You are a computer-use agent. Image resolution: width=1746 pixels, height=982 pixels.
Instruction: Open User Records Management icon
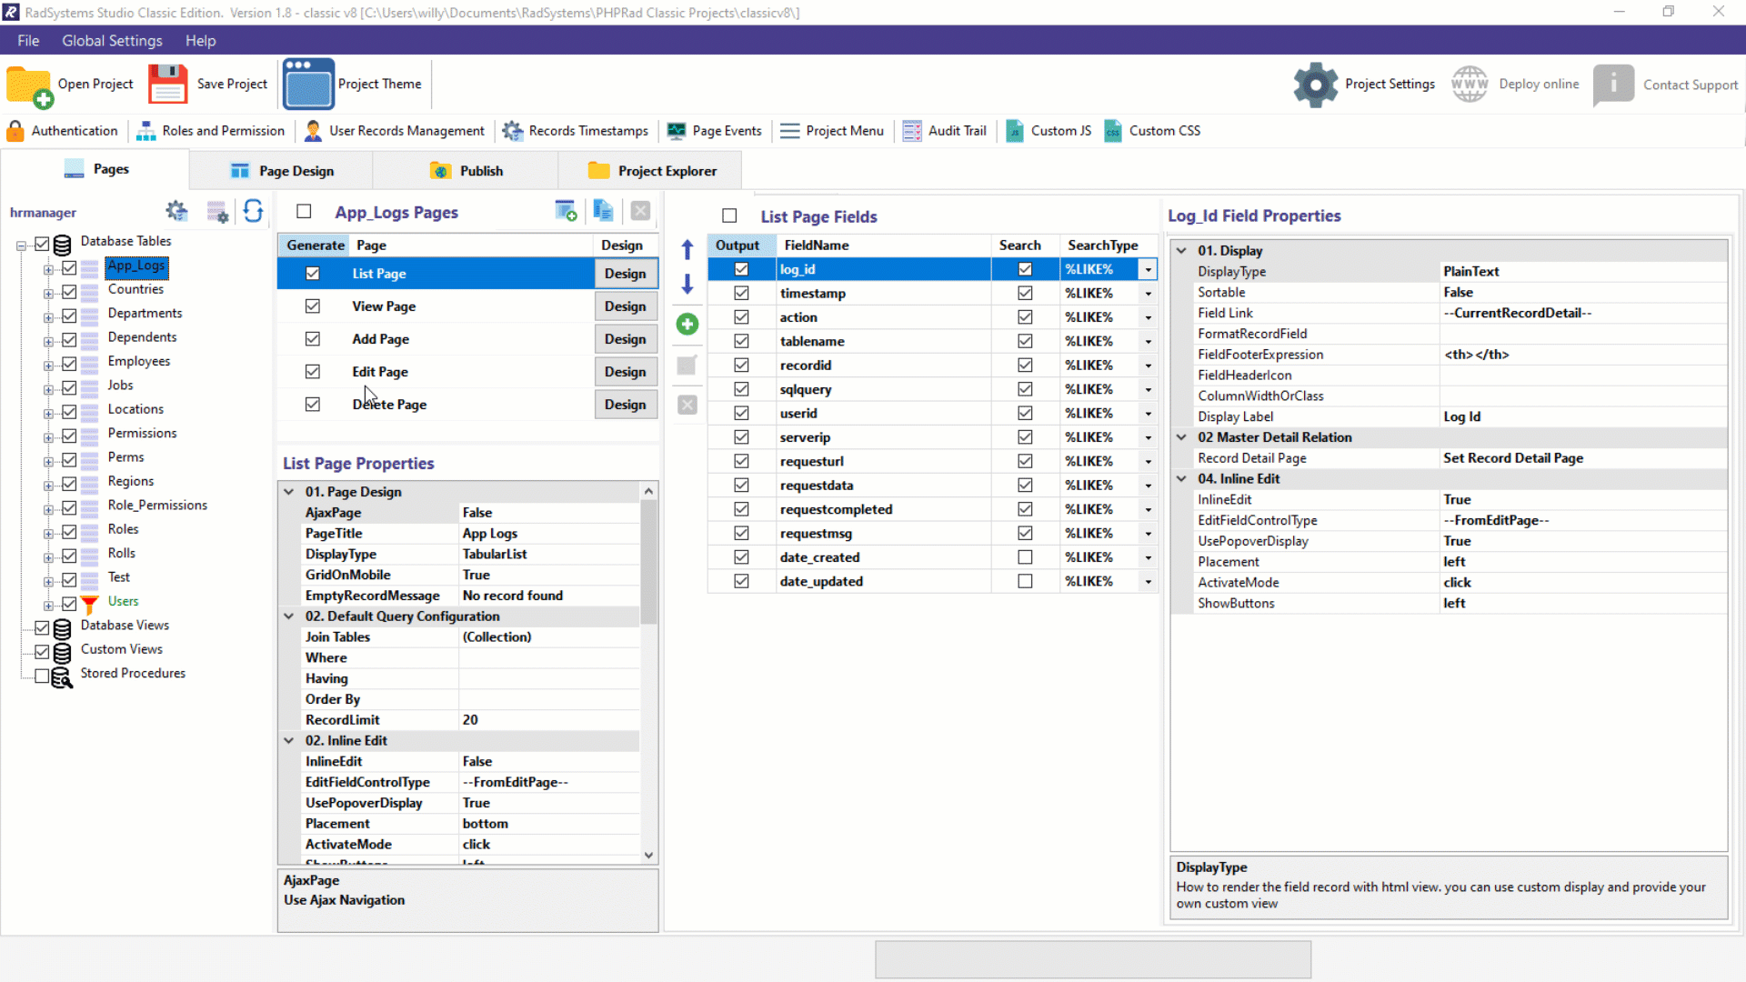[x=313, y=131]
